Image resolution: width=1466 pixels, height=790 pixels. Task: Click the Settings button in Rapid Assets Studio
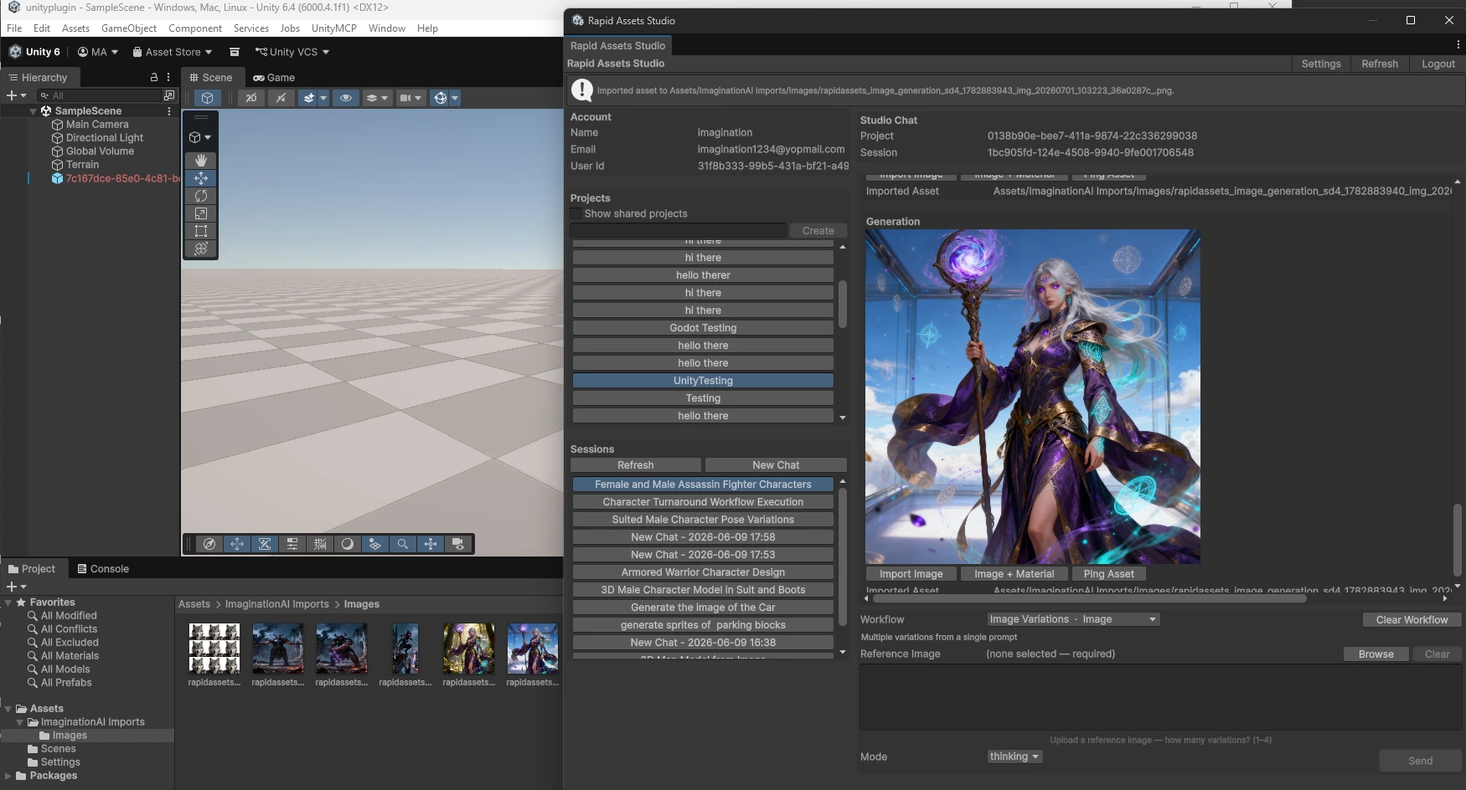coord(1321,64)
